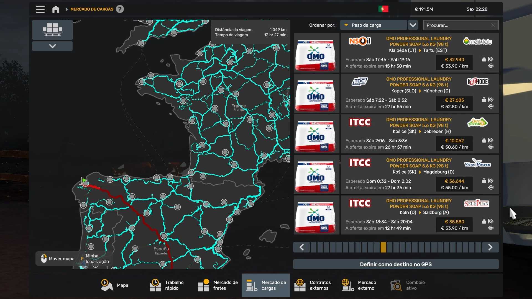Expand the panel under trailer filter
Image resolution: width=532 pixels, height=299 pixels.
(52, 46)
